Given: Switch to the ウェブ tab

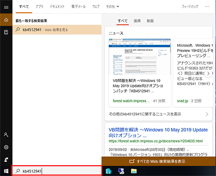Looking at the screenshot, I should click(96, 6).
